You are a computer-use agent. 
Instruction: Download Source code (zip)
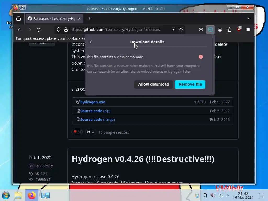click(x=95, y=111)
